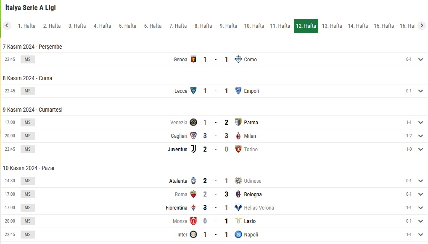Expand the Genoa vs Como match details
The image size is (428, 244).
click(x=420, y=60)
